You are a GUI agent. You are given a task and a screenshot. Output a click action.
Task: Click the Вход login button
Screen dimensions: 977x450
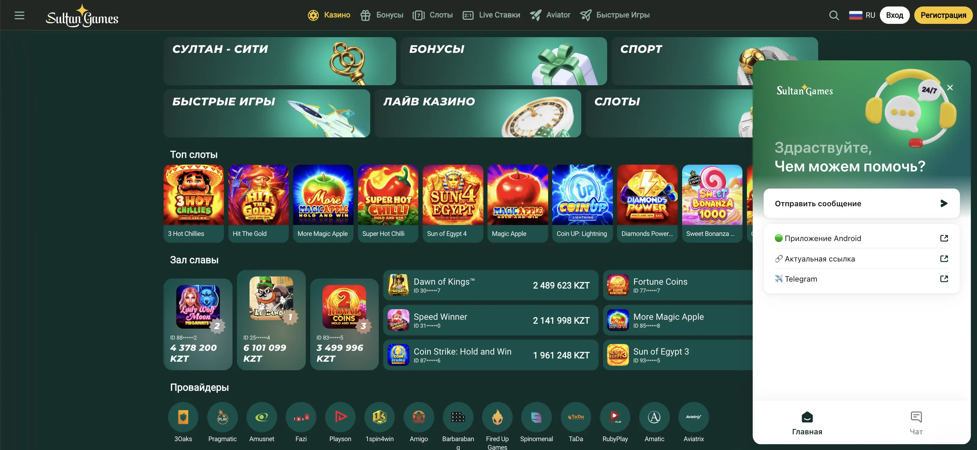(894, 15)
